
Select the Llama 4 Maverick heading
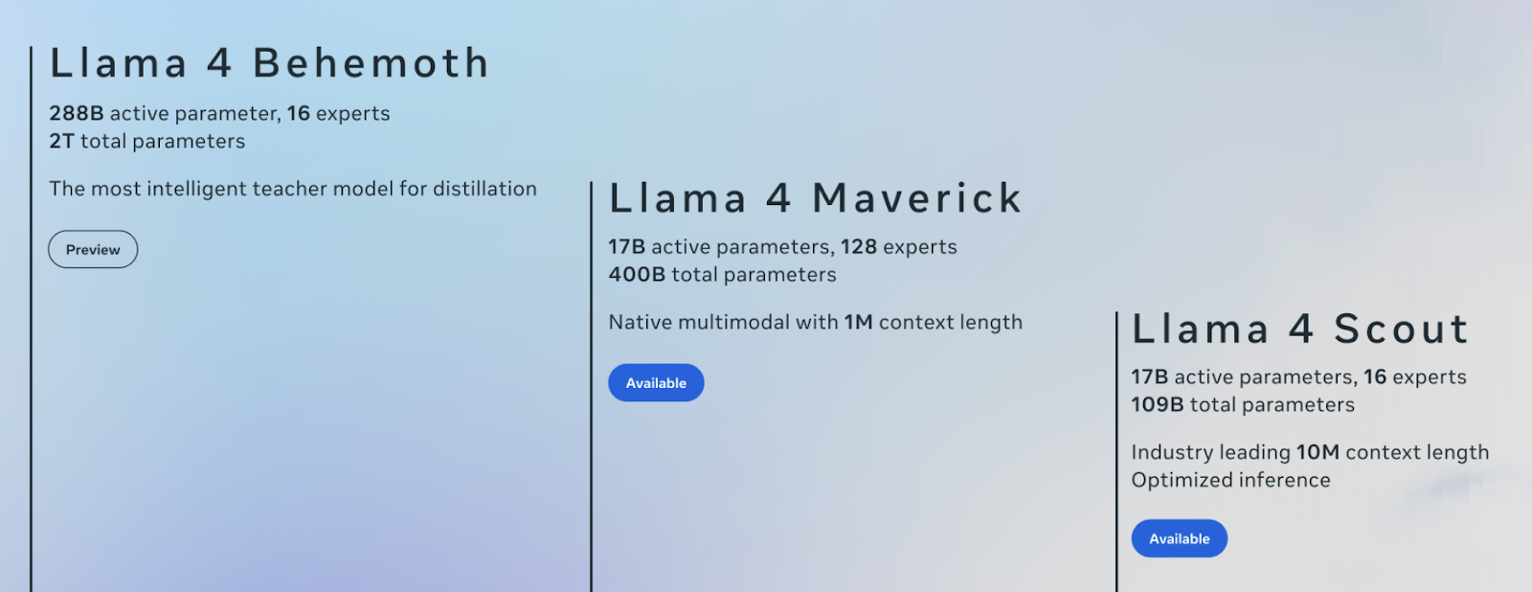(816, 198)
